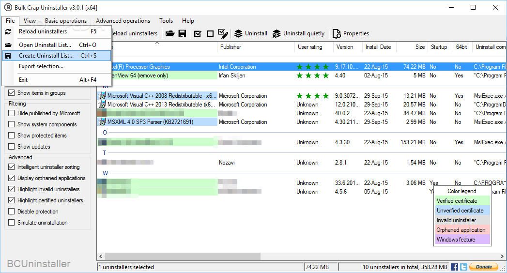Viewport: 507px width, 273px height.
Task: Click the Facebook icon in status bar
Action: coord(454,267)
